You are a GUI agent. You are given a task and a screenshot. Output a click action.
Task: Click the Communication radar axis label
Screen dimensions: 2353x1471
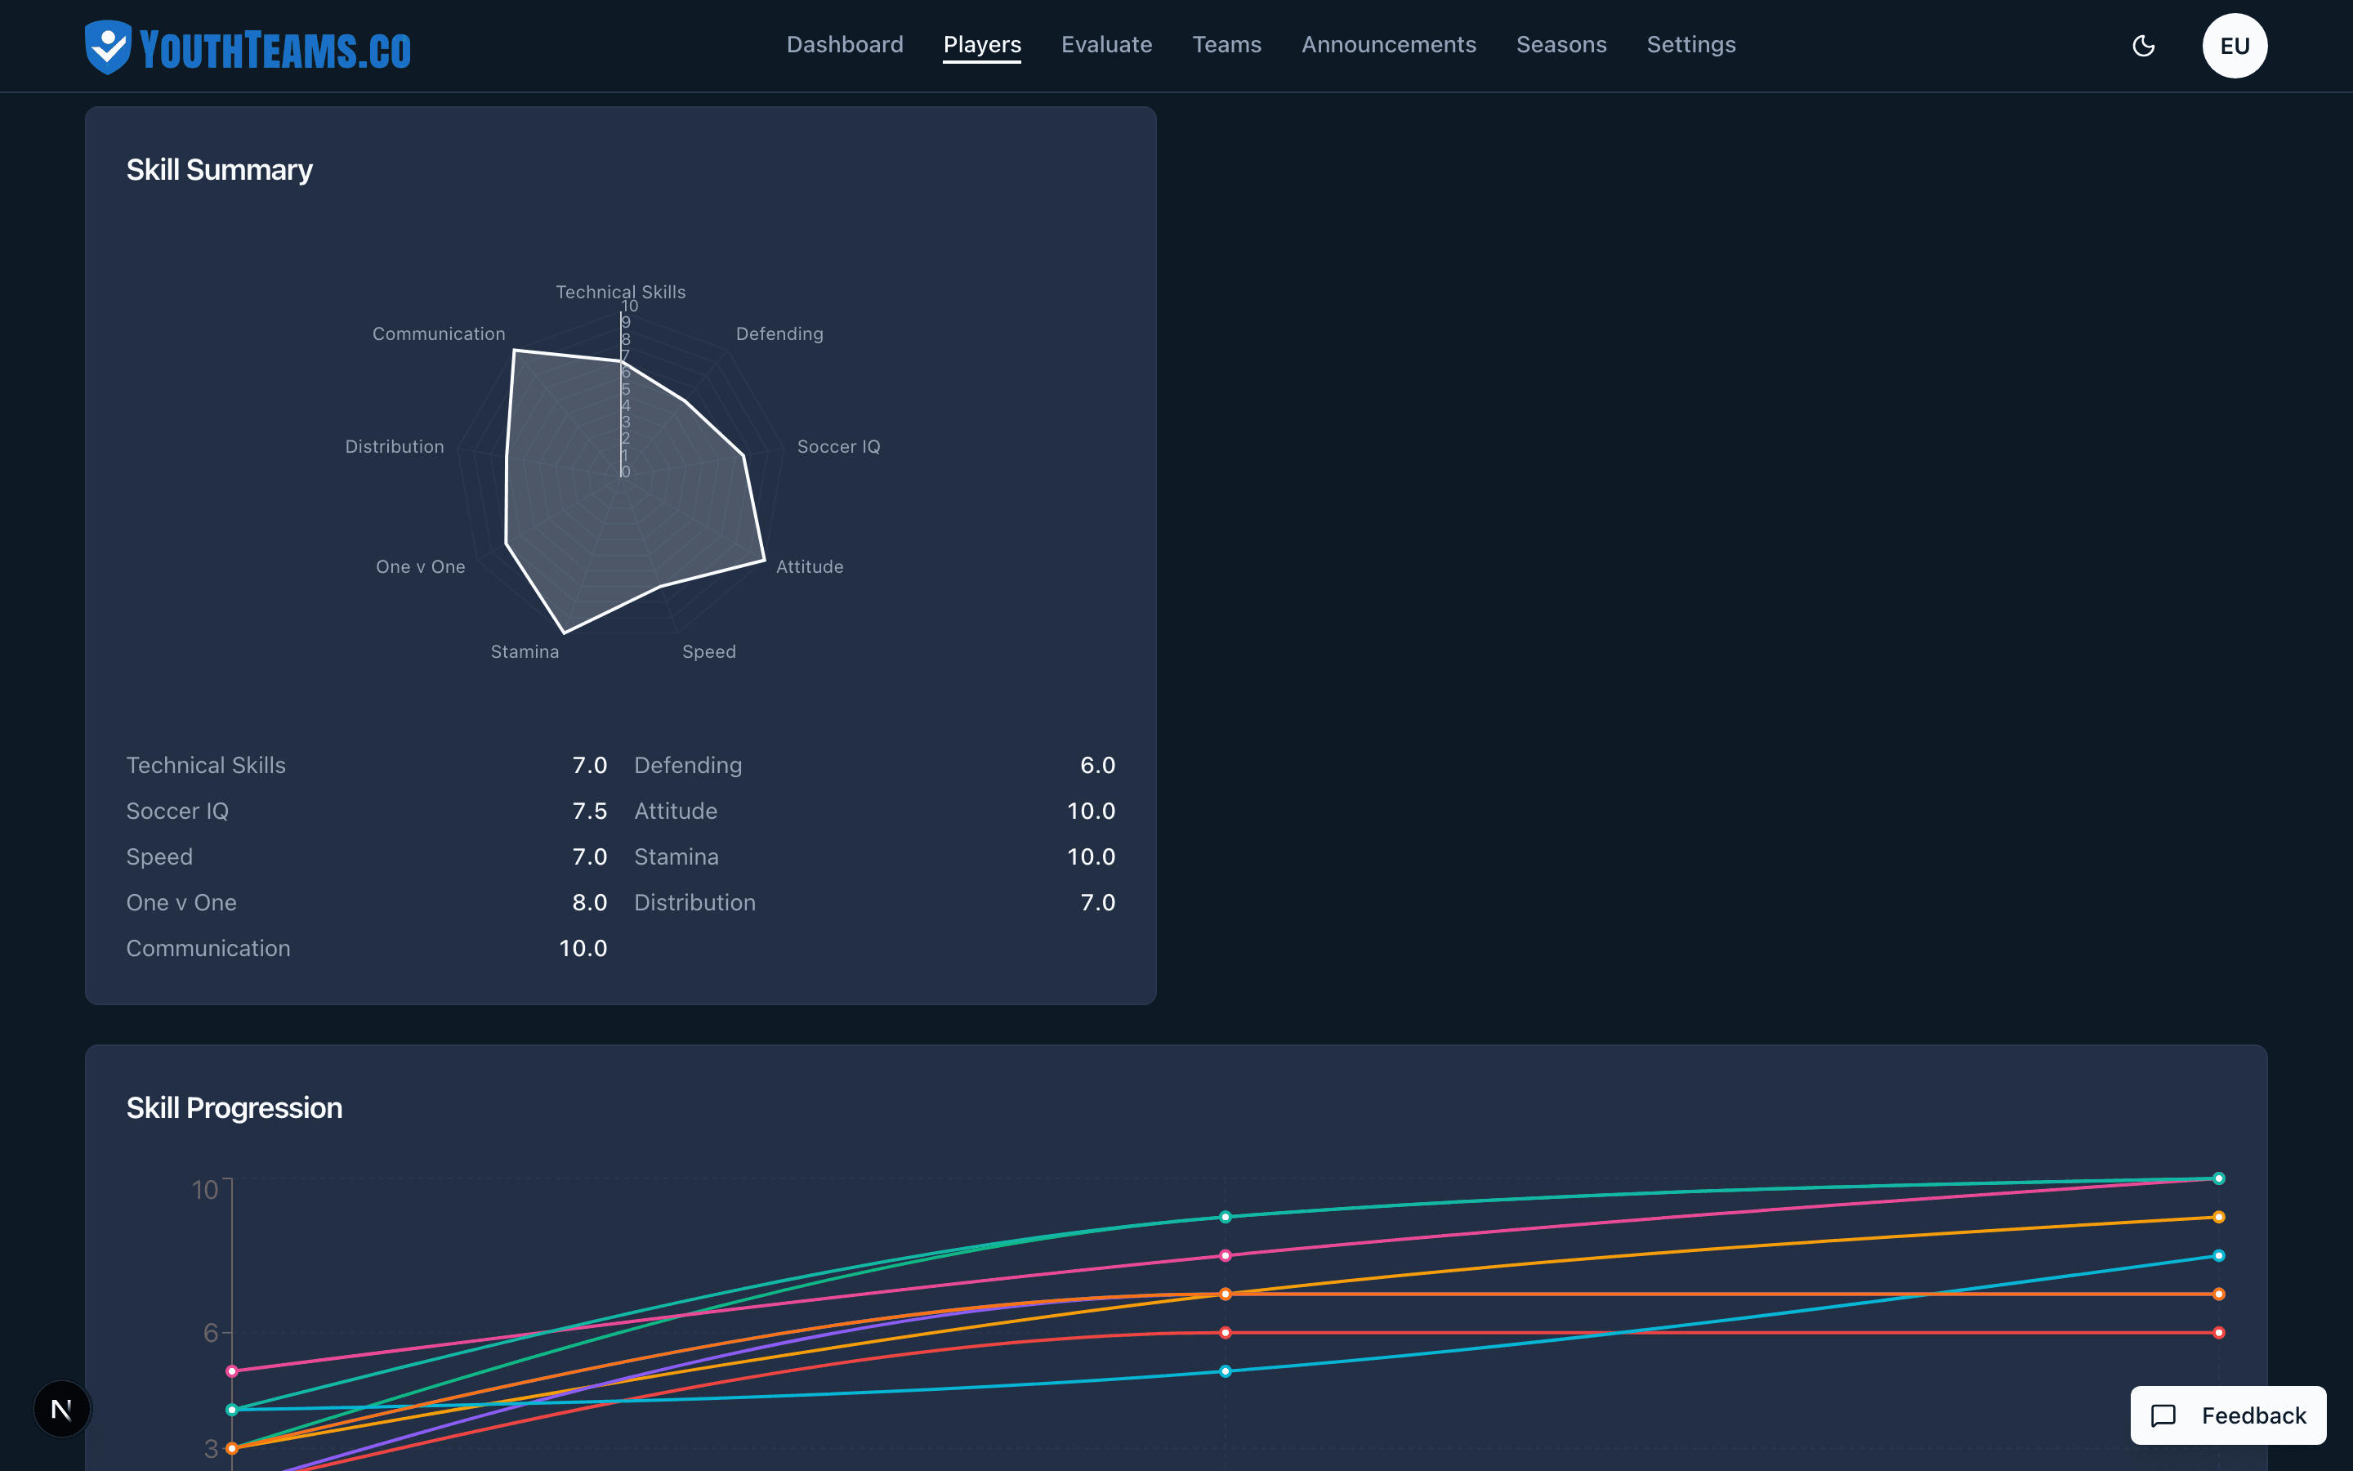click(x=439, y=333)
